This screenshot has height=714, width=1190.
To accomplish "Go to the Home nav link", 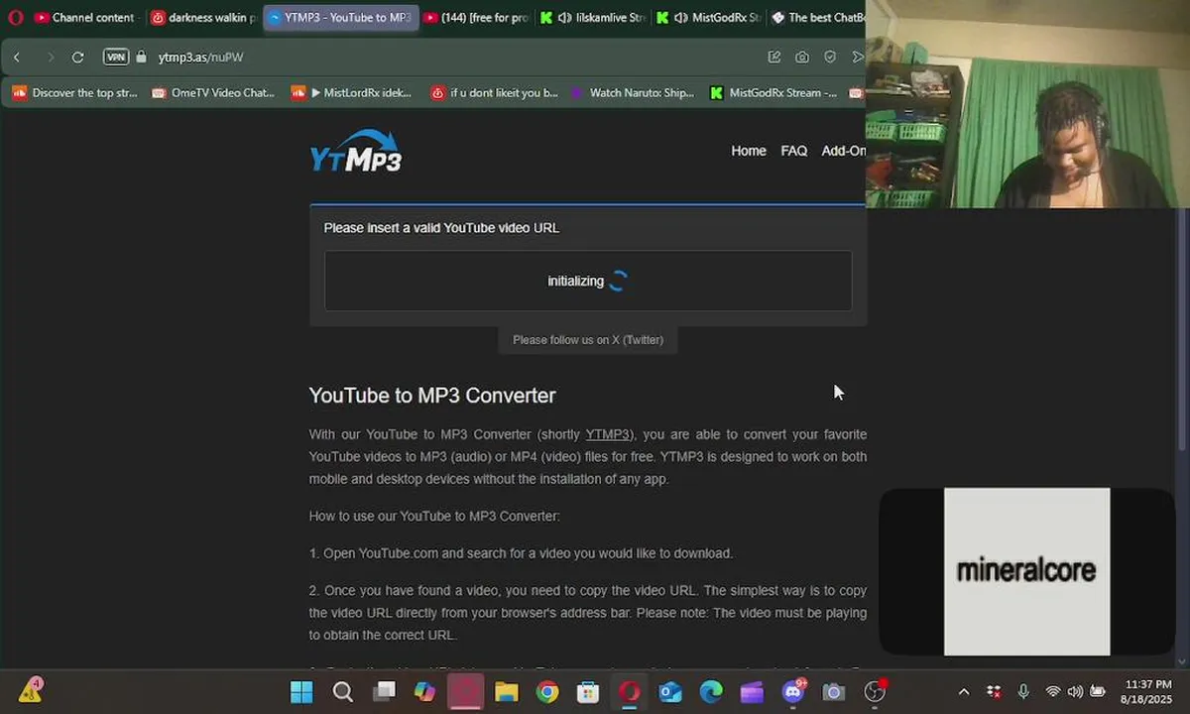I will [749, 151].
